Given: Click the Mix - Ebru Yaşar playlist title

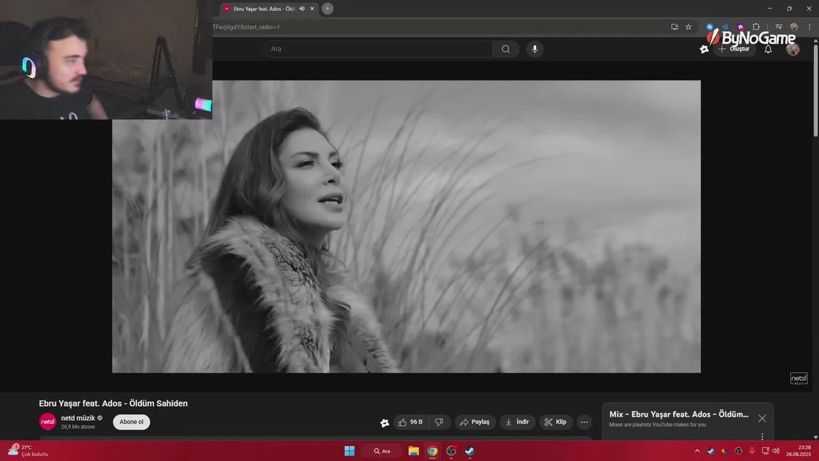Looking at the screenshot, I should pos(679,414).
